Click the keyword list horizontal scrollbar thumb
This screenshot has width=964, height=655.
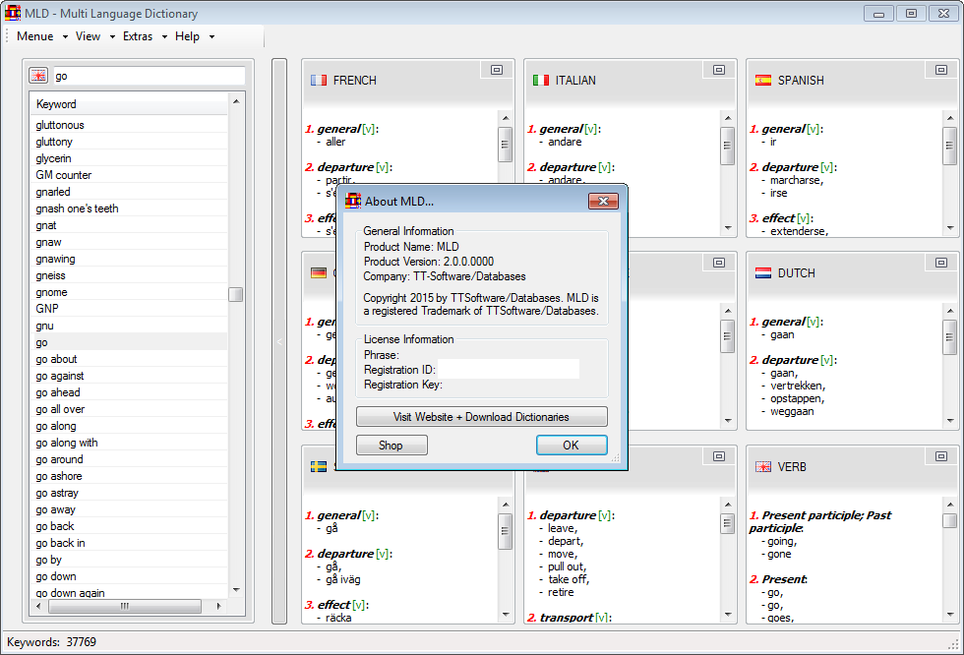124,606
